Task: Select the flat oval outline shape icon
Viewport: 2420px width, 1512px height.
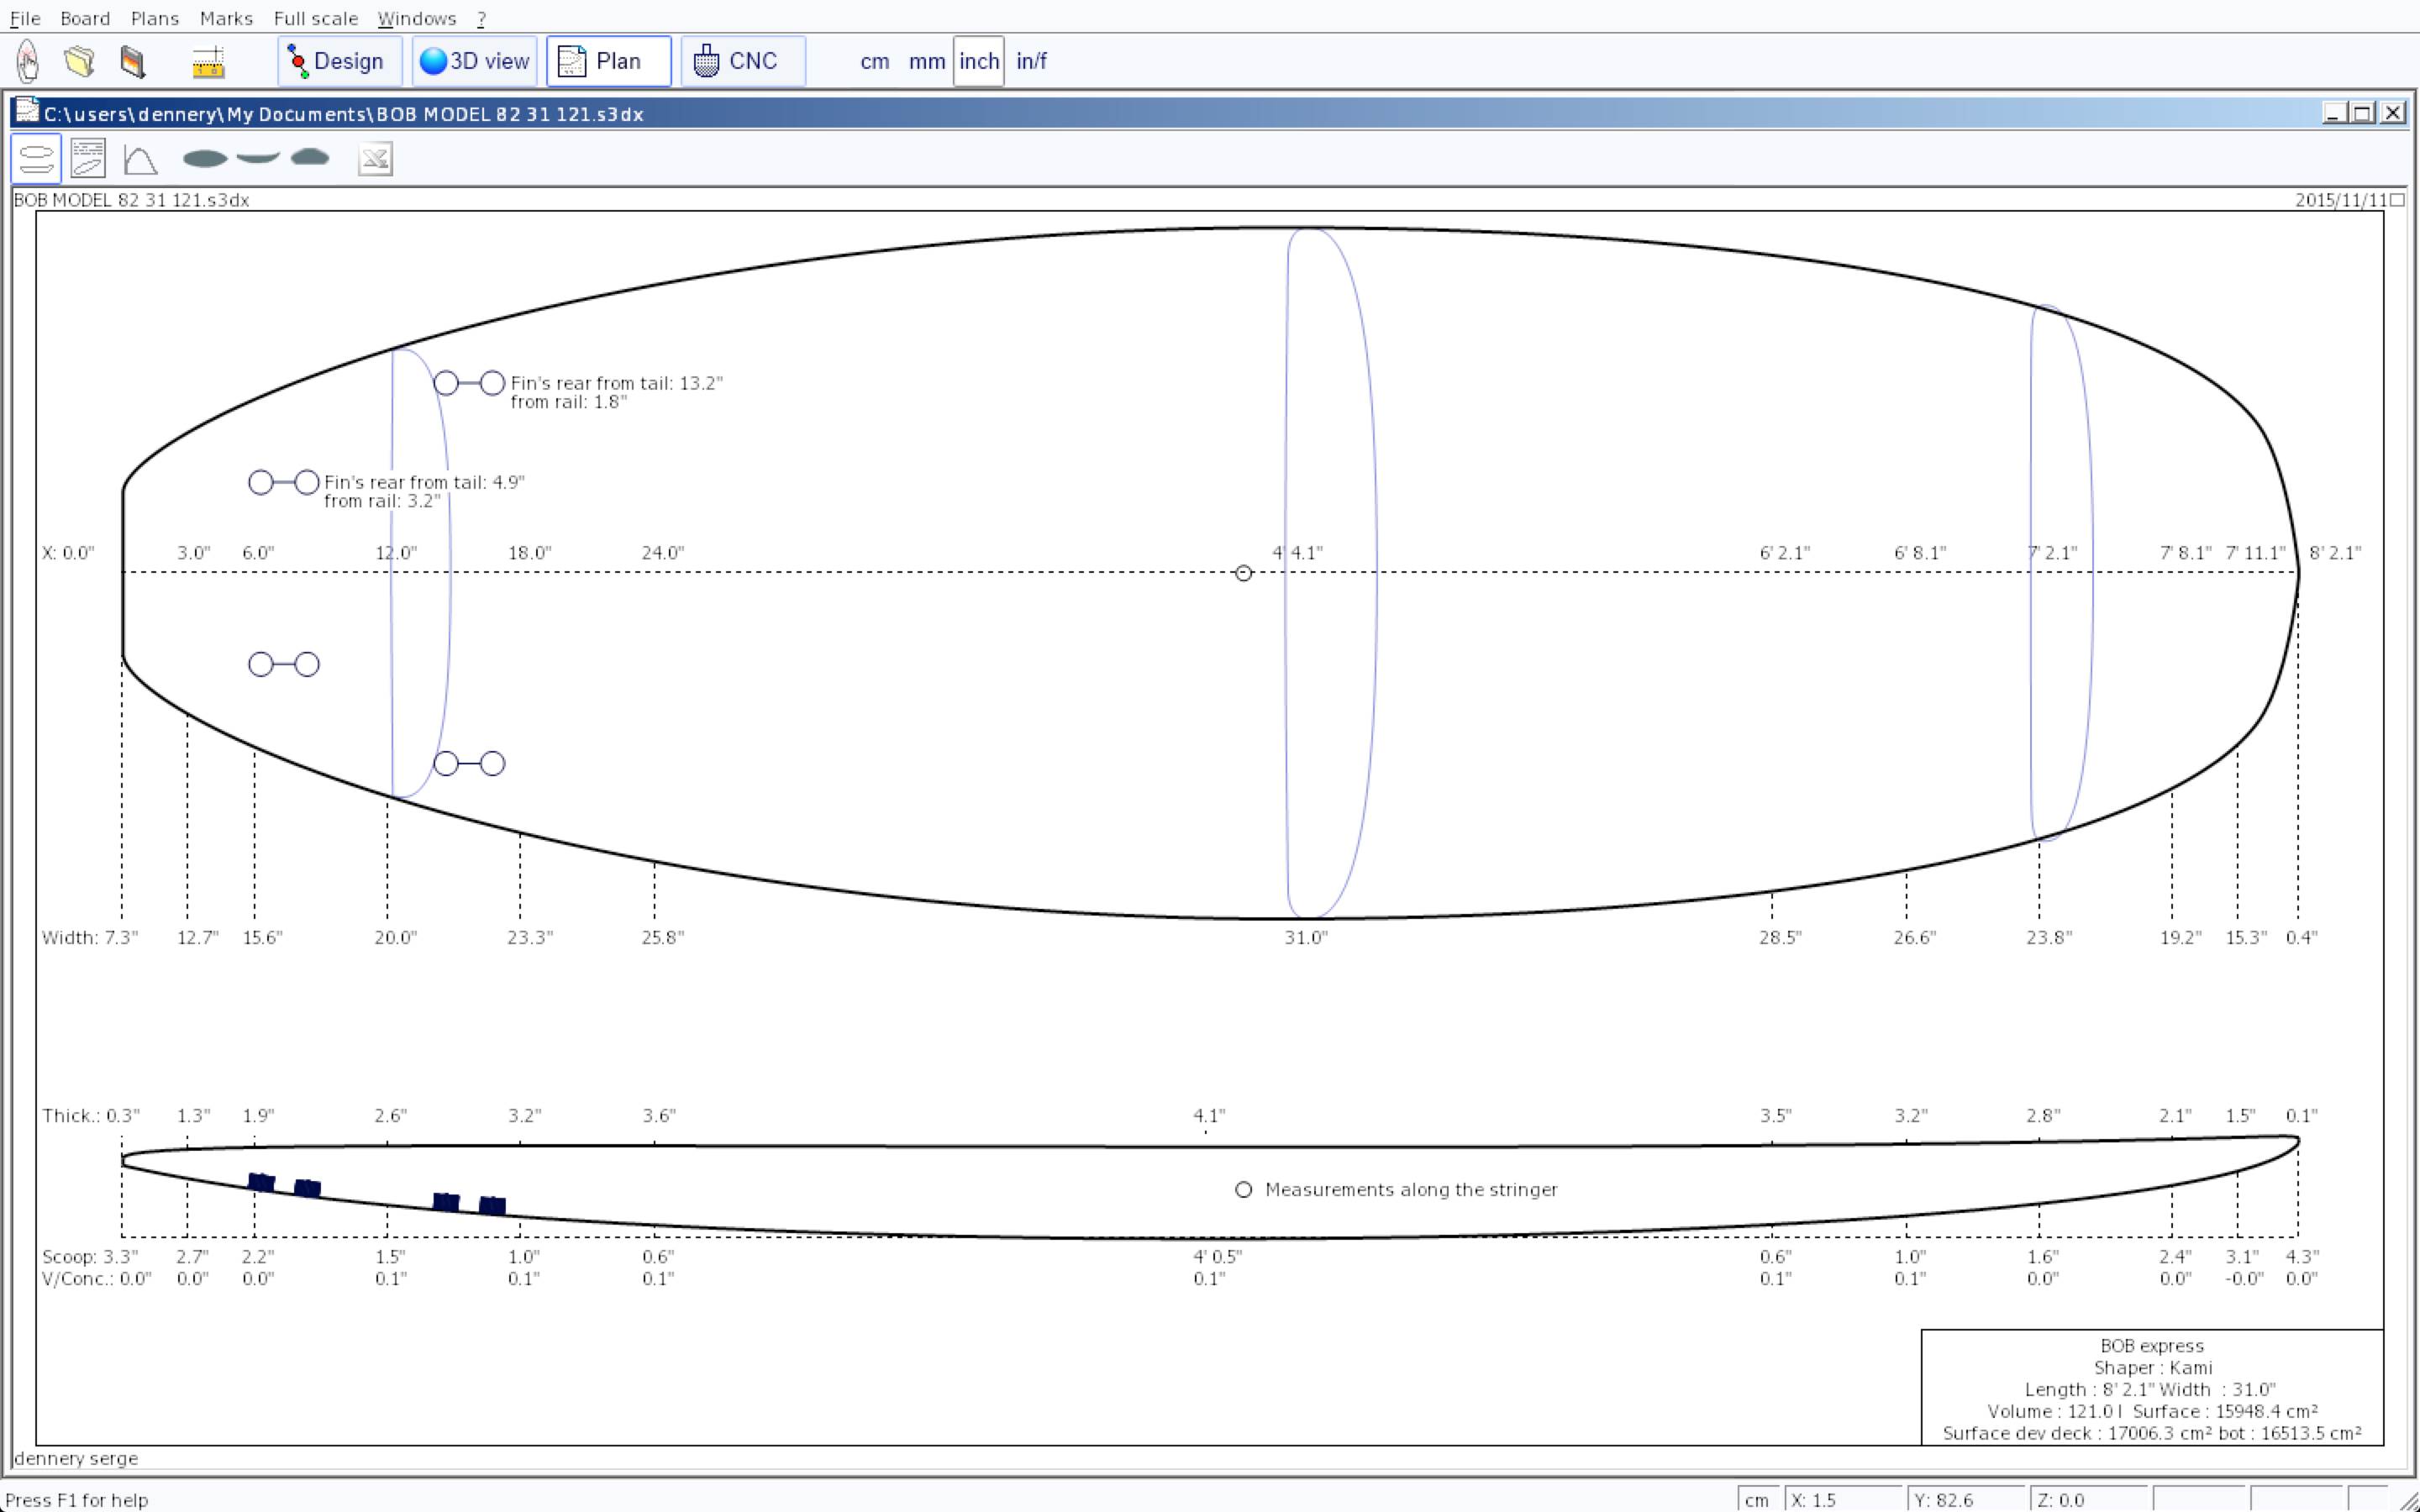Action: pos(205,158)
